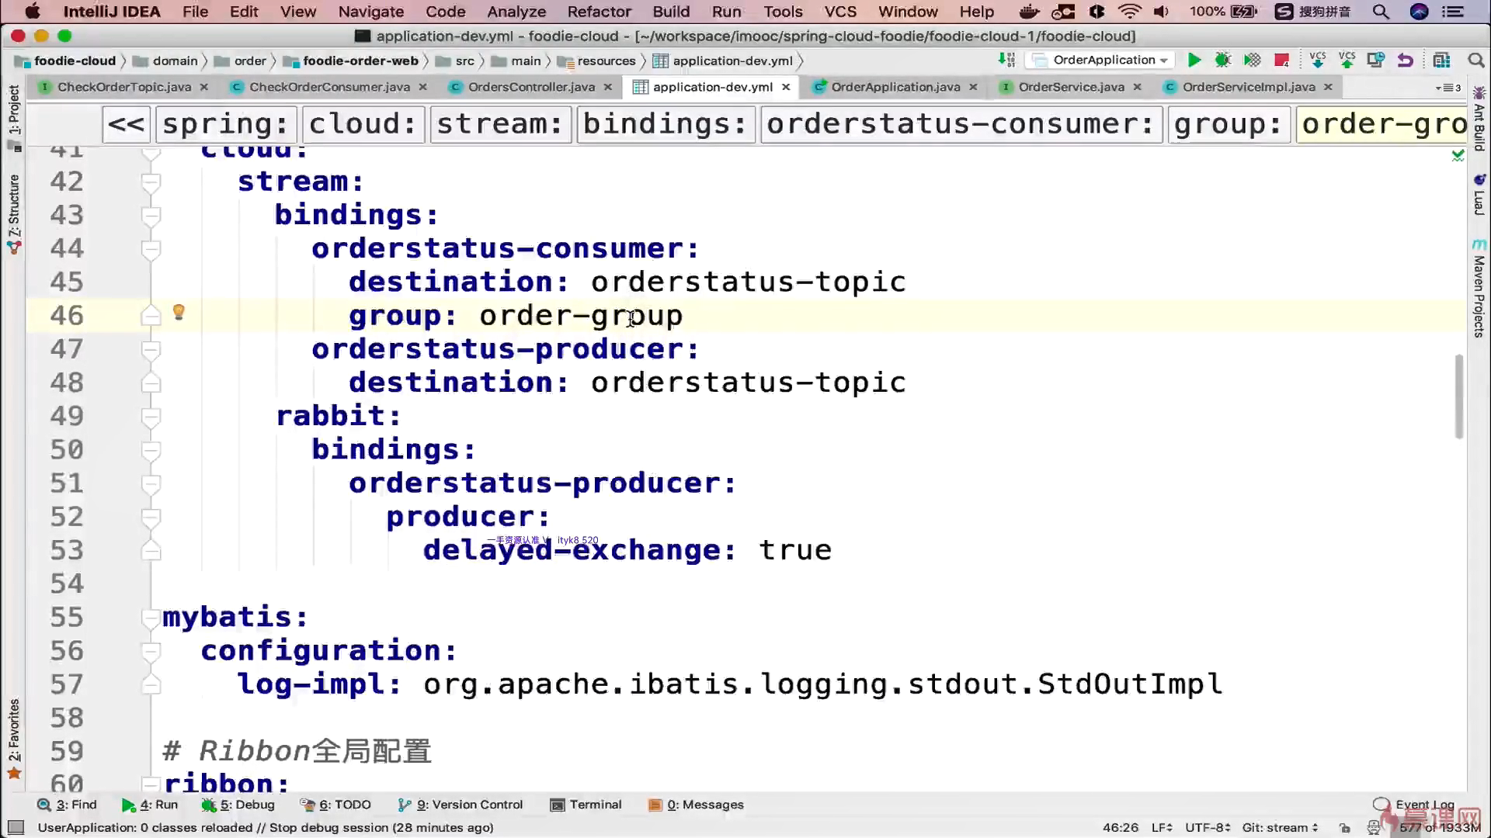Image resolution: width=1491 pixels, height=838 pixels.
Task: Click the editor vertical scrollbar thumb
Action: [1459, 396]
